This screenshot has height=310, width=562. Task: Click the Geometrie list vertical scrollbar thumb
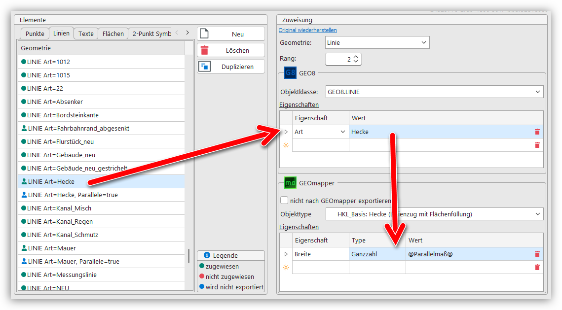tap(188, 256)
